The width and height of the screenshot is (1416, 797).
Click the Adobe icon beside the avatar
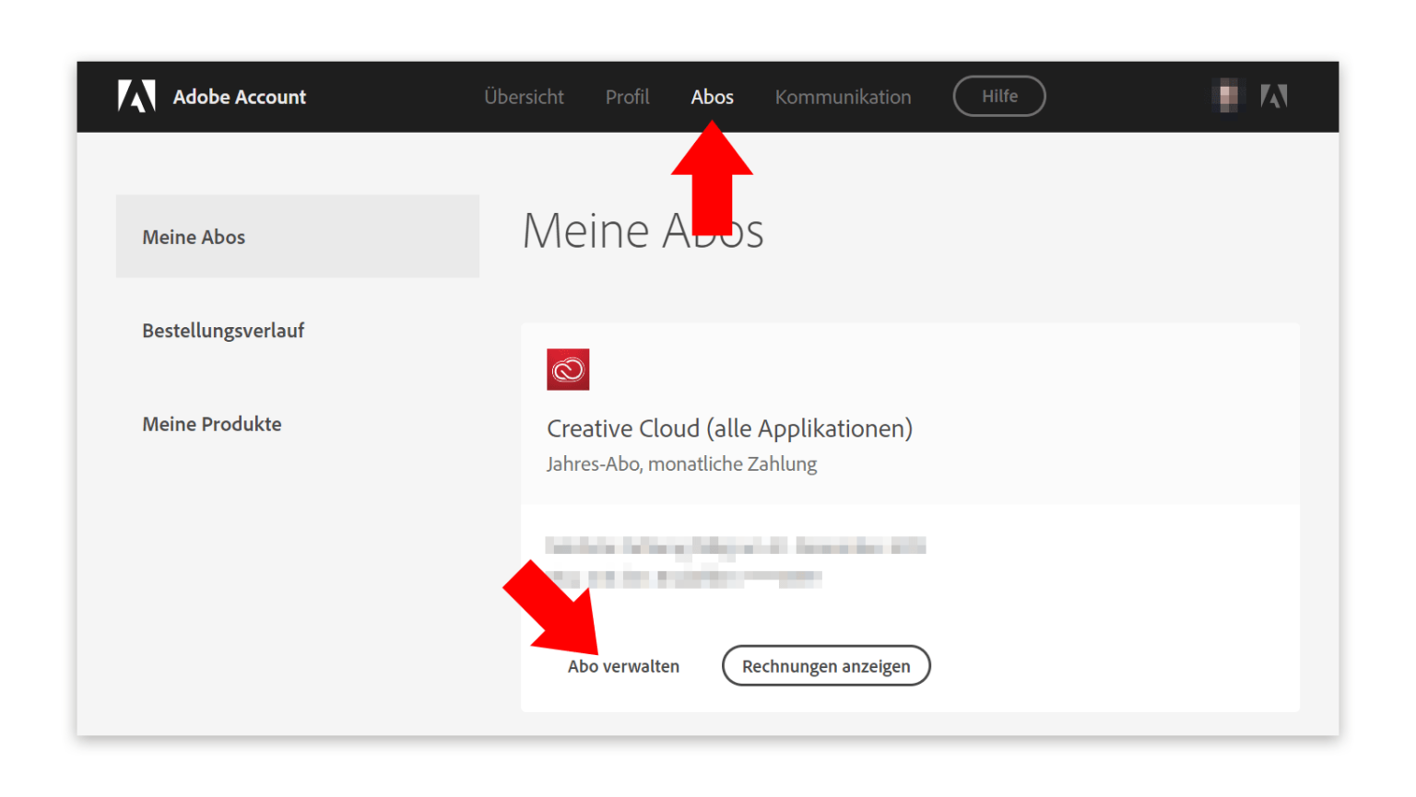1274,96
